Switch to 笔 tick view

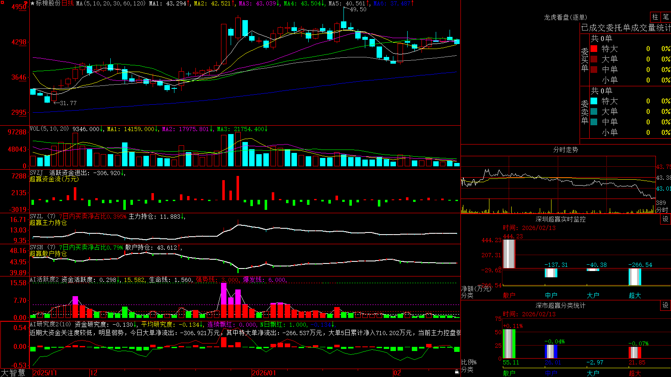(x=666, y=17)
